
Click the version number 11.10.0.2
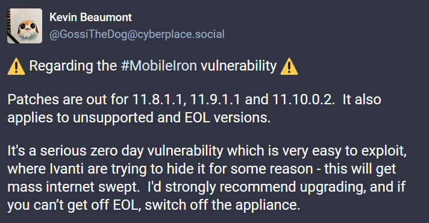pos(303,99)
